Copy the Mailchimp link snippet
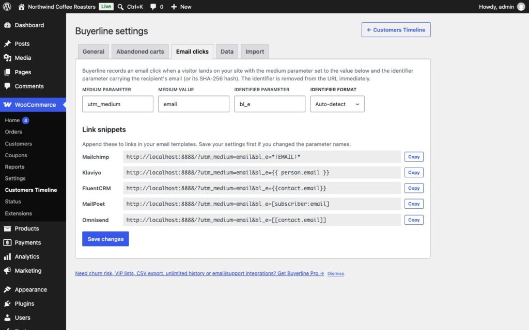The height and width of the screenshot is (330, 529). coord(414,157)
